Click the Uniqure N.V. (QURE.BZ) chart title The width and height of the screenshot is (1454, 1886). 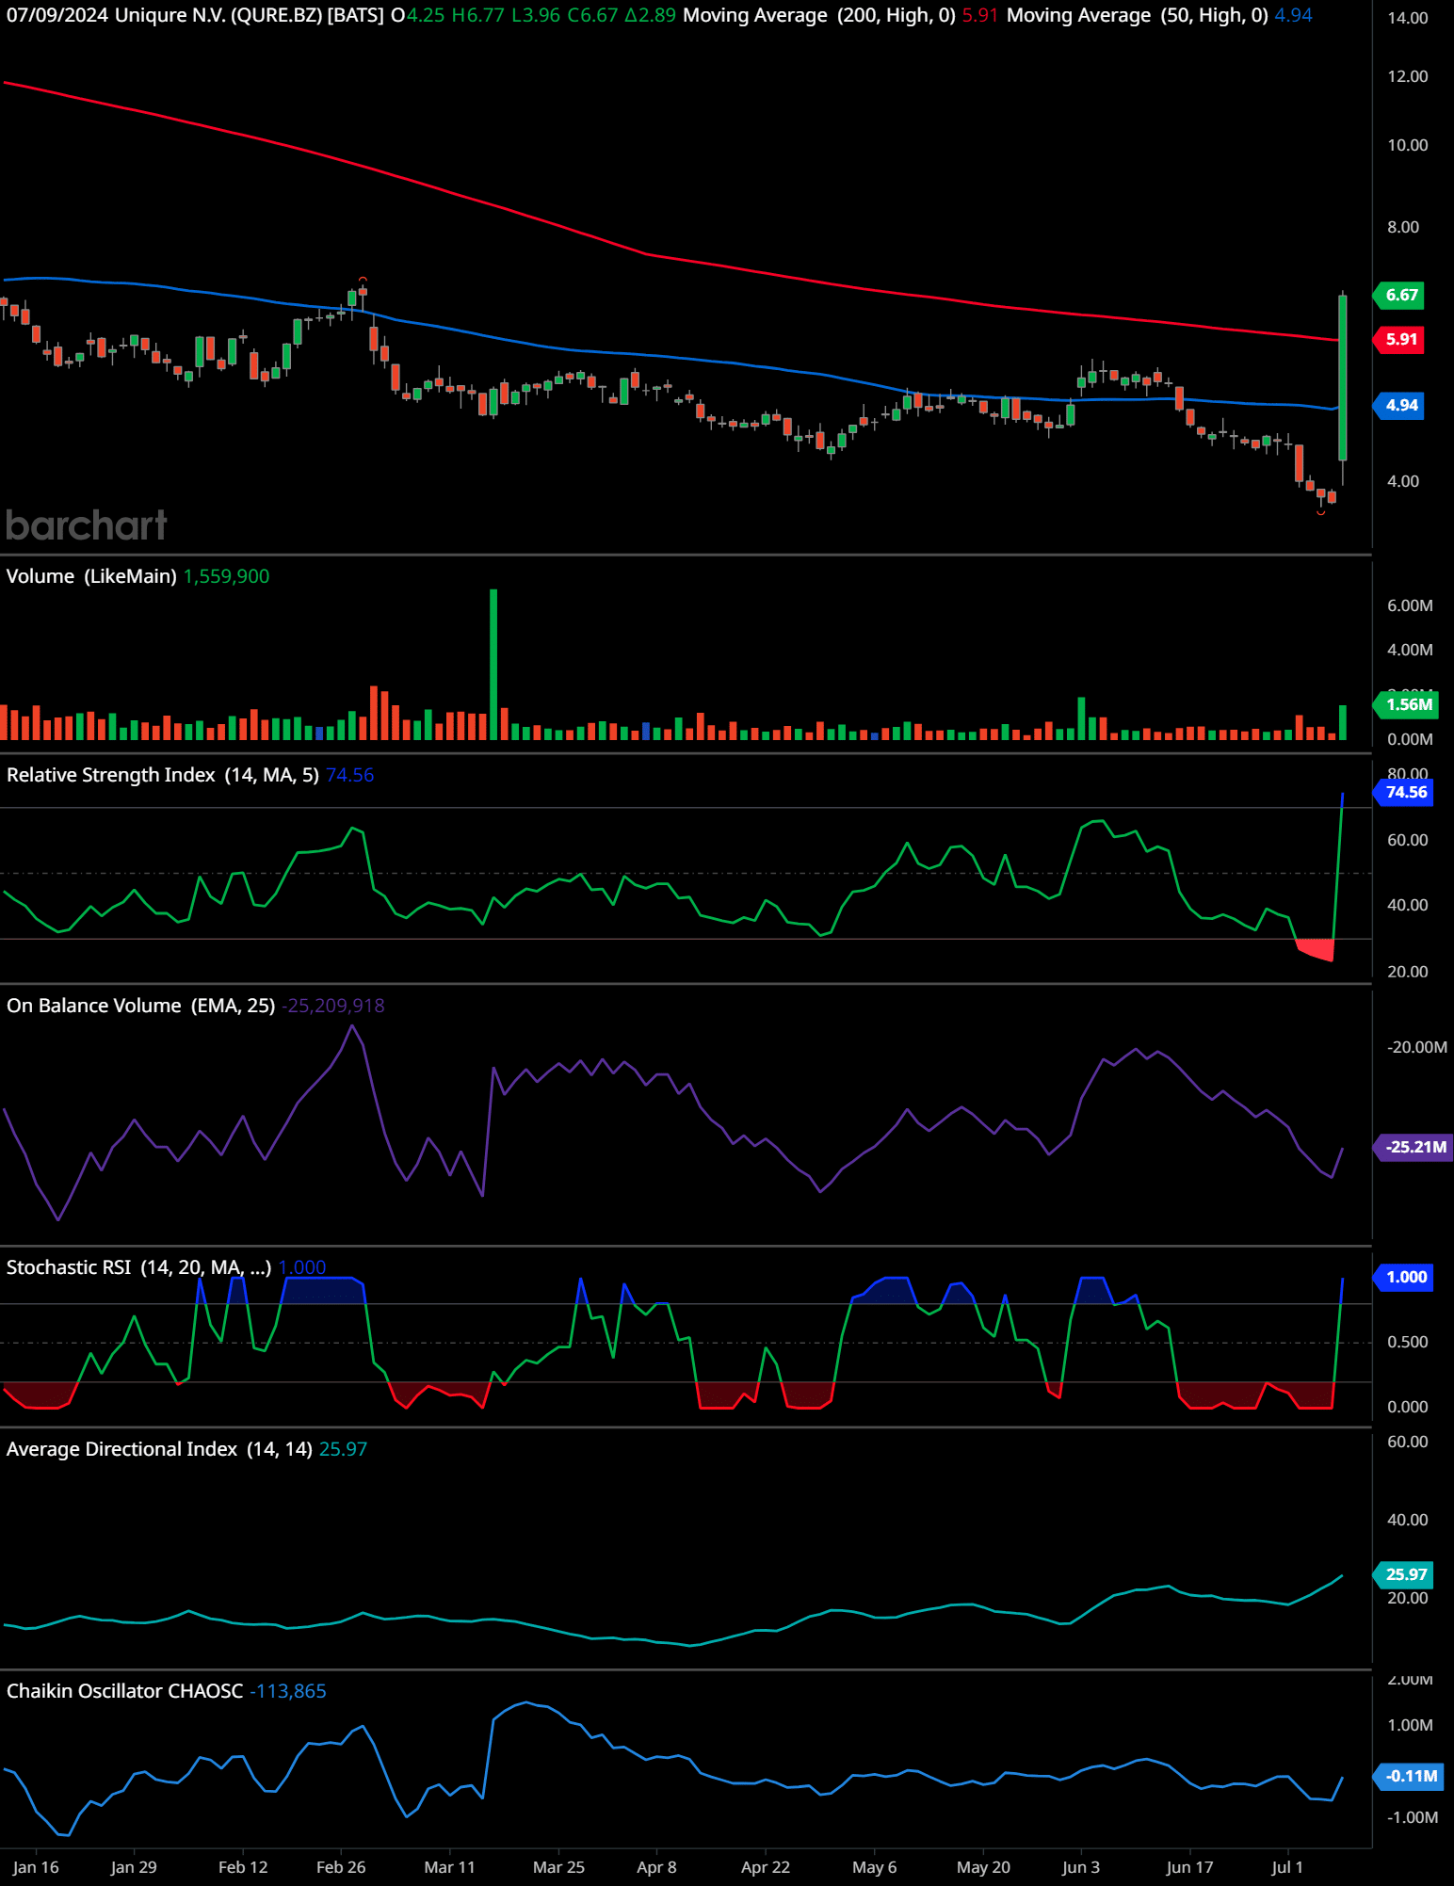(x=250, y=15)
